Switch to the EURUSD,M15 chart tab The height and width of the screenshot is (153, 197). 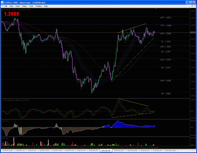pos(119,150)
